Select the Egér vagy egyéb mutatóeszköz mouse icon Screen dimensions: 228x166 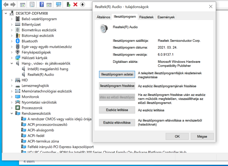18,47
